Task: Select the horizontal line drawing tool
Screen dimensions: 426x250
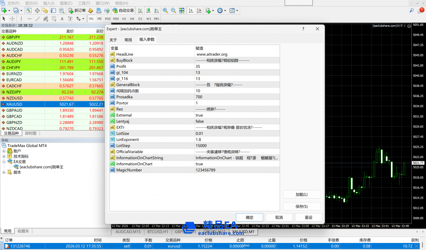Action: click(x=30, y=19)
